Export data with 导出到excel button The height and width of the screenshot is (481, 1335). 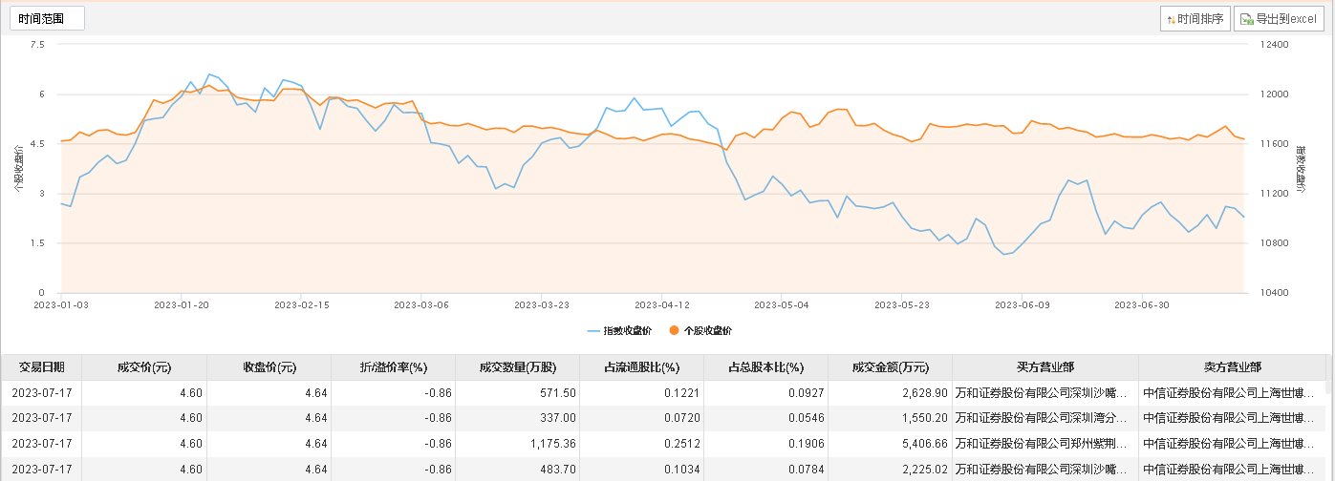(x=1279, y=18)
